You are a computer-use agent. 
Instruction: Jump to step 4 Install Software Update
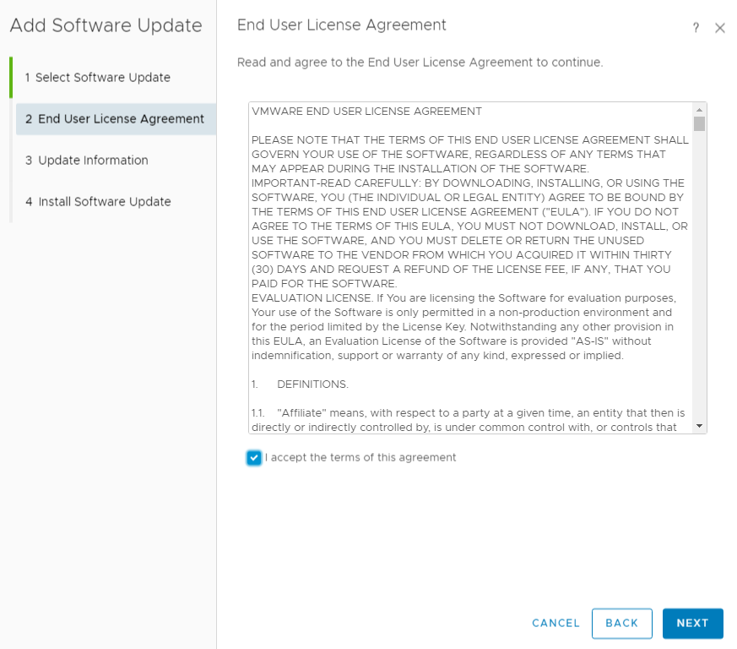point(98,202)
